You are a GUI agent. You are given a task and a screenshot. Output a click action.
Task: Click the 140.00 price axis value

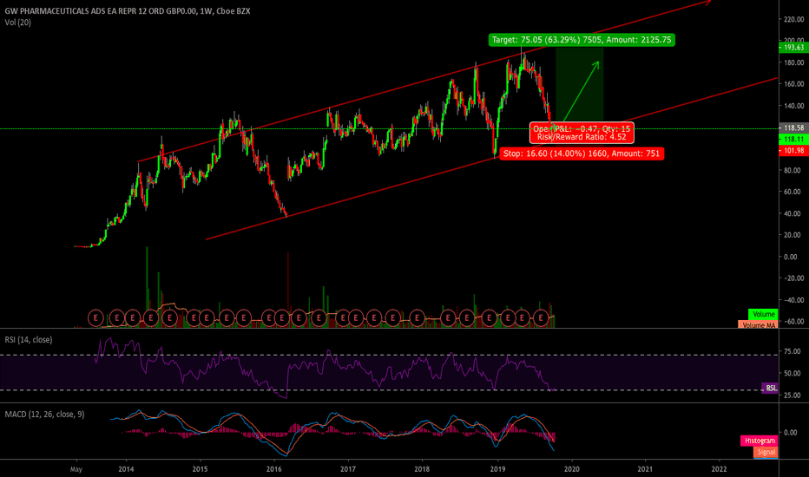point(793,106)
